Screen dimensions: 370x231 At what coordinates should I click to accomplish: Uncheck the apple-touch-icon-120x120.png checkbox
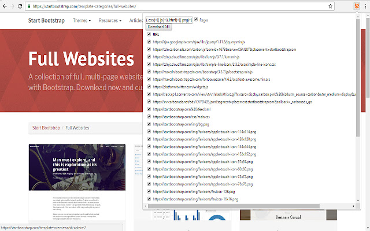(x=149, y=139)
